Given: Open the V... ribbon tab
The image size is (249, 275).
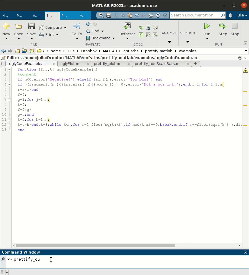Looking at the screenshot, I should (83, 16).
